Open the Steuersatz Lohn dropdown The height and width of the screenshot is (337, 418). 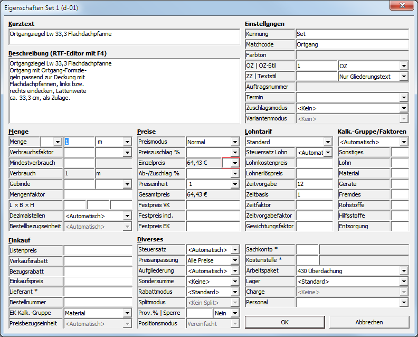click(x=328, y=153)
